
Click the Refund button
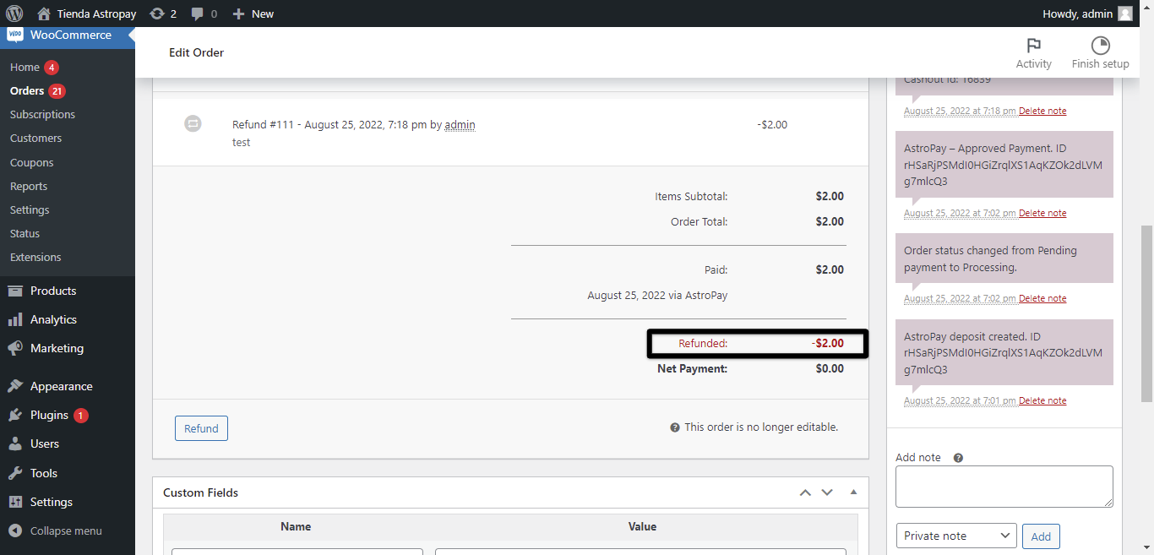201,428
